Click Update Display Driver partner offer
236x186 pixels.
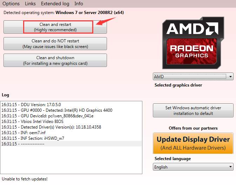(193, 143)
